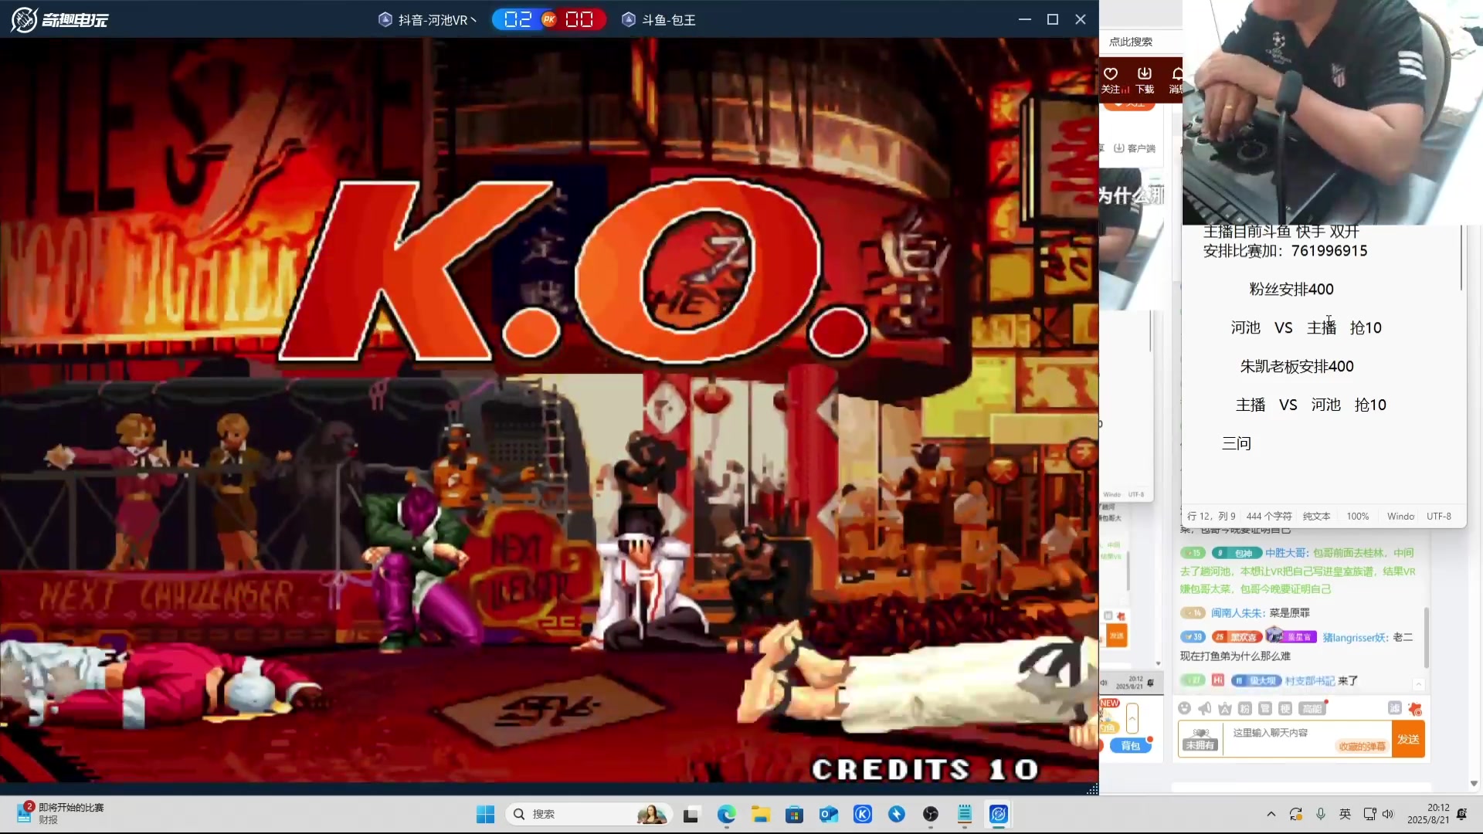
Task: Click the chat list vertical scrollbar
Action: tap(1426, 638)
